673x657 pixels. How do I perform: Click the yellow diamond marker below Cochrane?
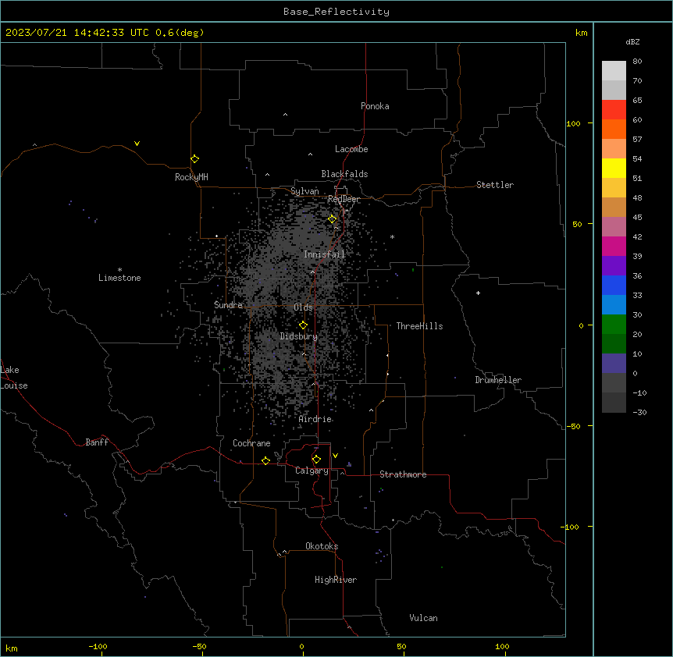(265, 461)
